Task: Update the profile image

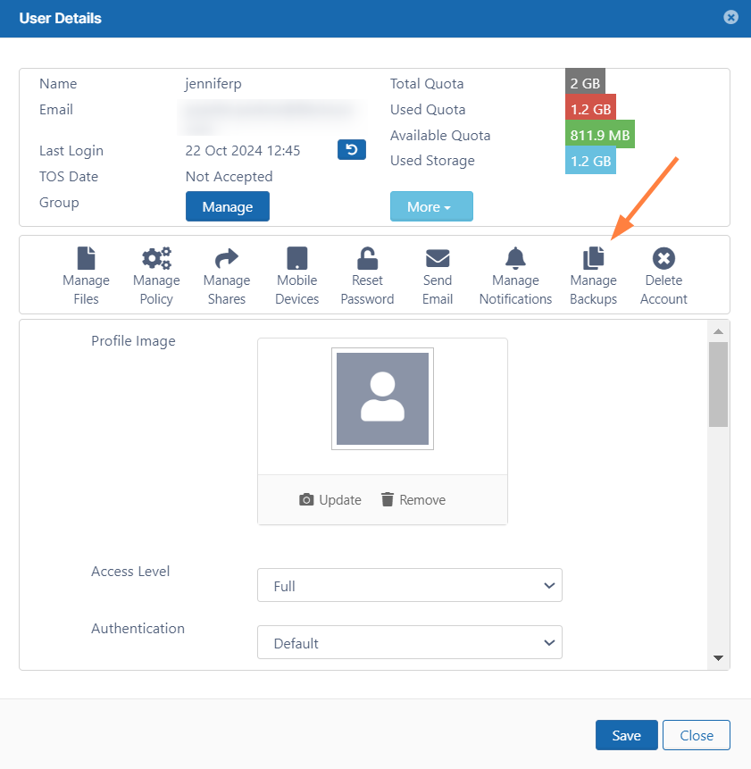Action: (x=330, y=500)
